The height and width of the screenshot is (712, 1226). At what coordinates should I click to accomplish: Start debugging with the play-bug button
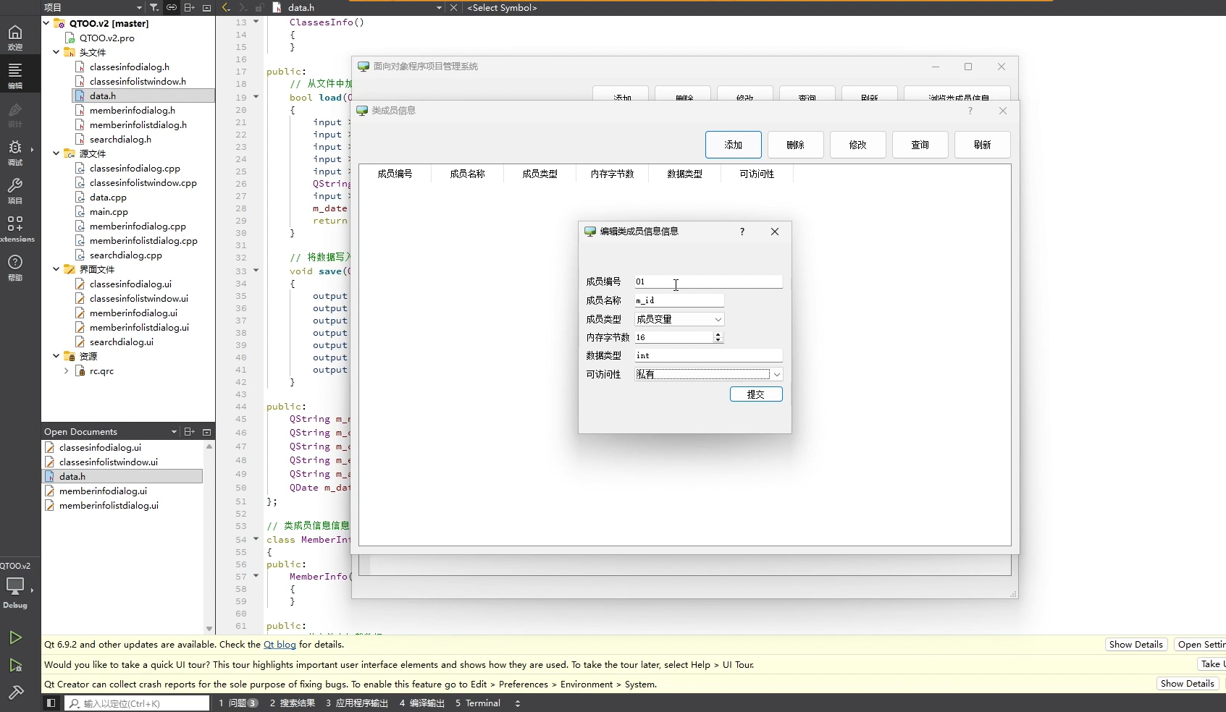tap(15, 665)
